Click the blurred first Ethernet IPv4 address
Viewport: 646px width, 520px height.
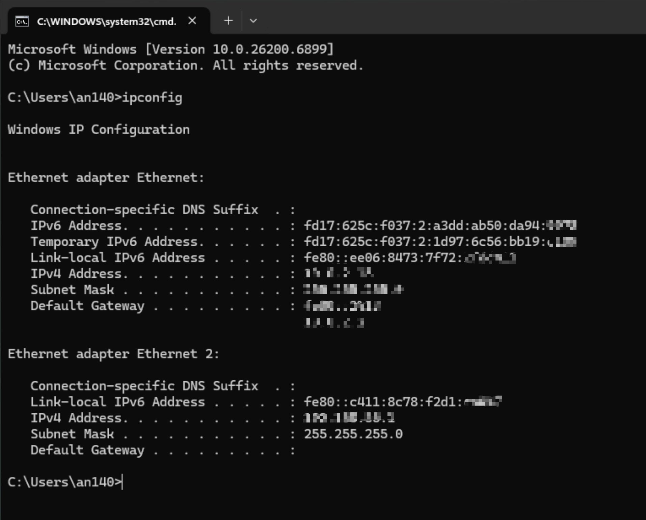pos(338,274)
